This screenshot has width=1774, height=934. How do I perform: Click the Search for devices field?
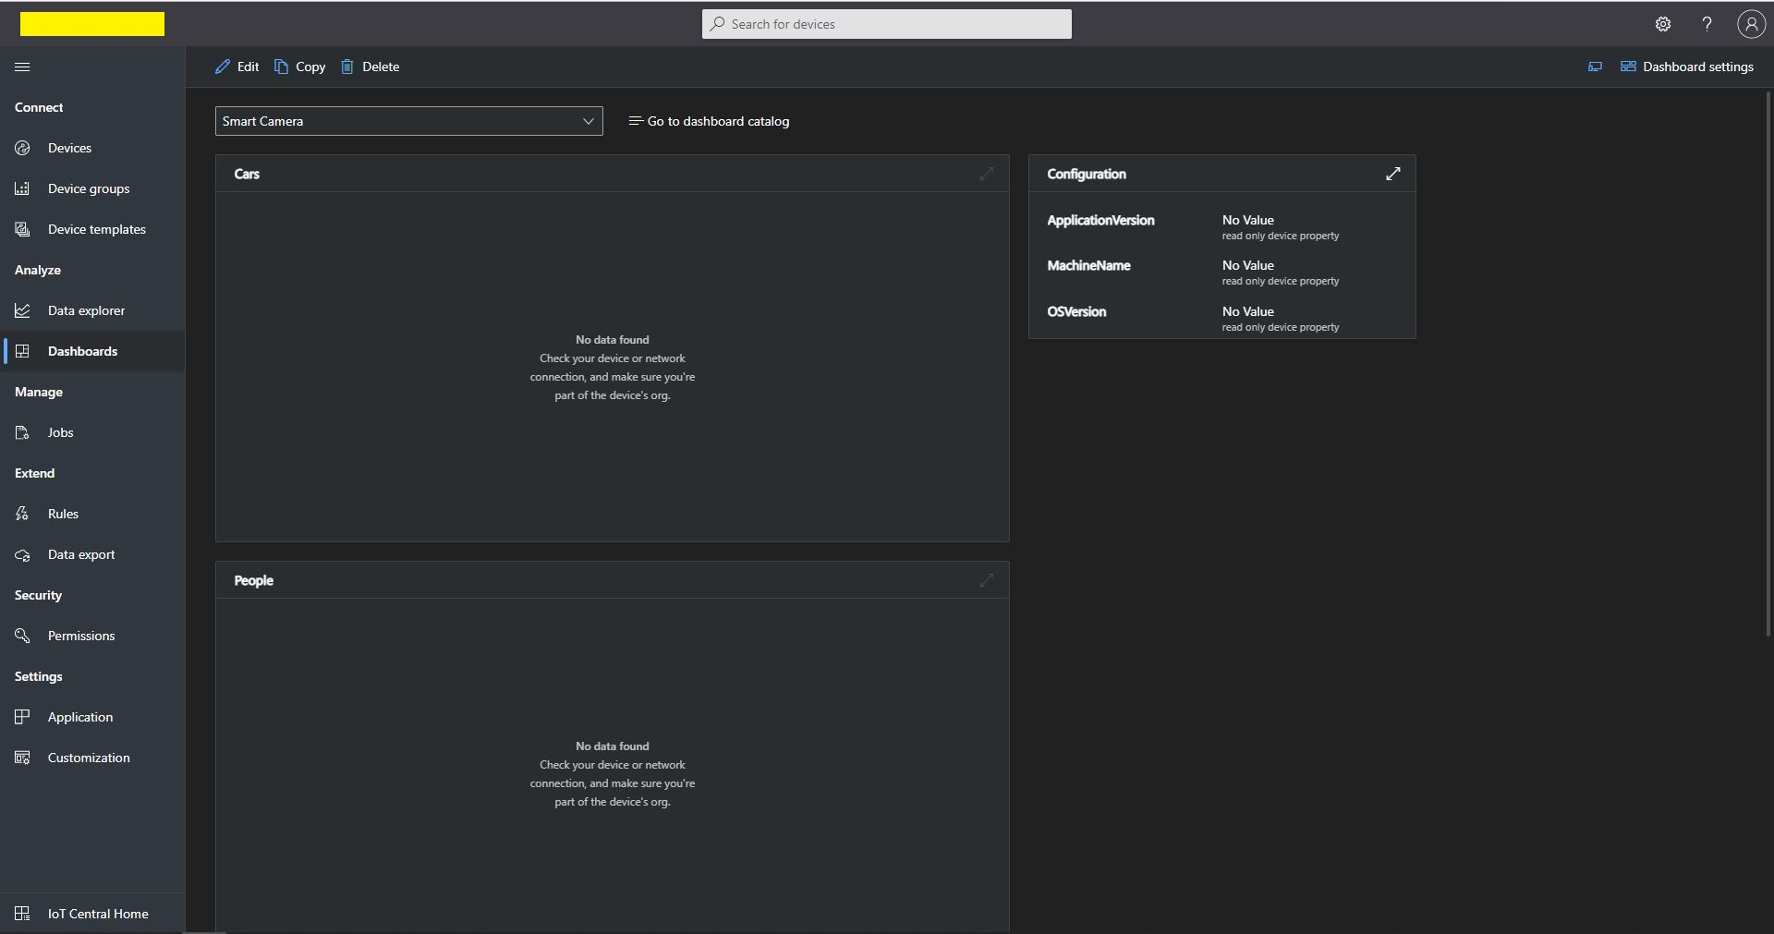coord(887,24)
